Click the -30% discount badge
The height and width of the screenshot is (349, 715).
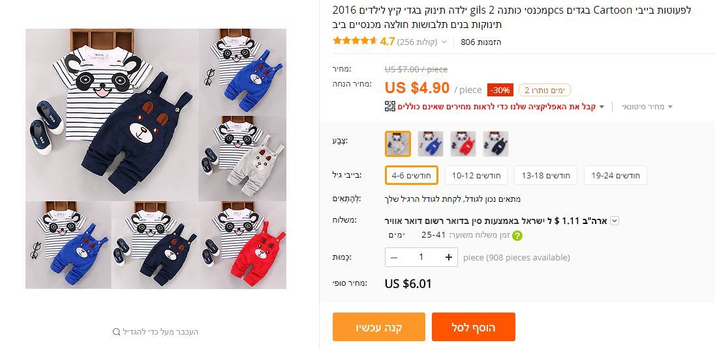tap(501, 90)
